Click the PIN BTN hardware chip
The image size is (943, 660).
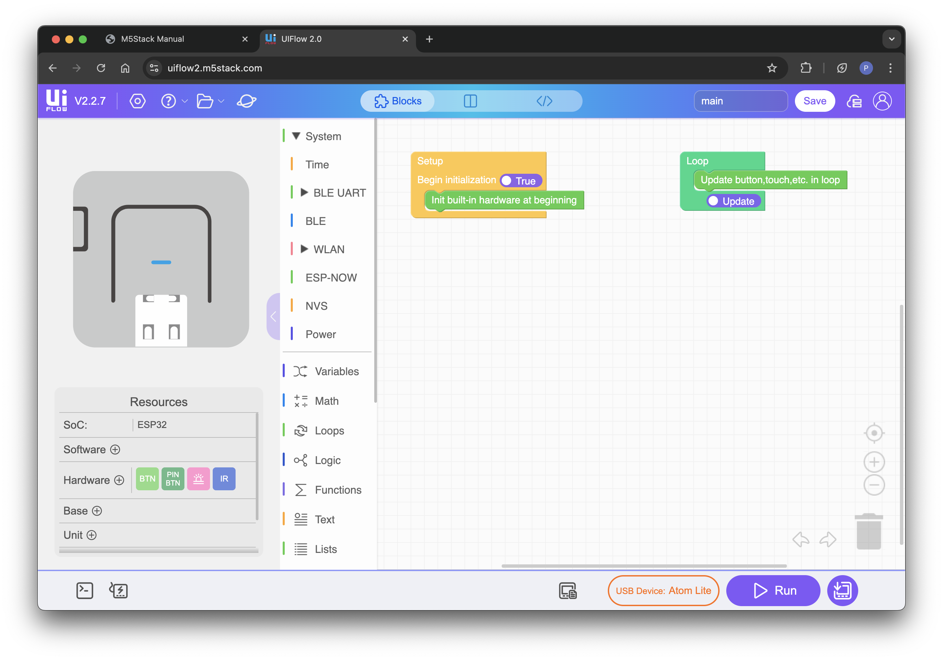point(173,479)
